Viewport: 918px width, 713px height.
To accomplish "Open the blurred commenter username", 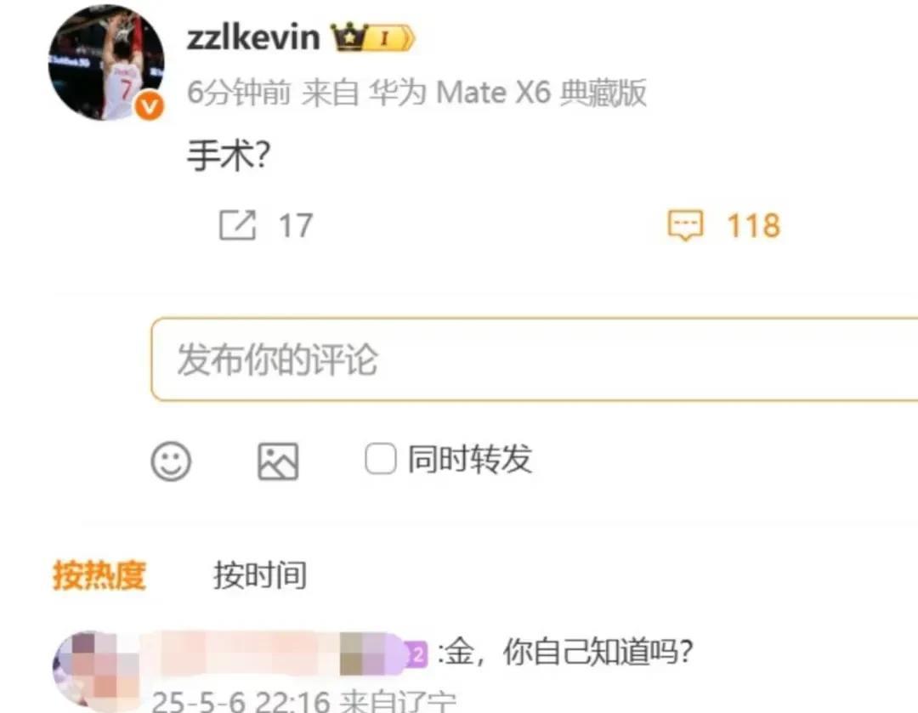I will click(275, 653).
